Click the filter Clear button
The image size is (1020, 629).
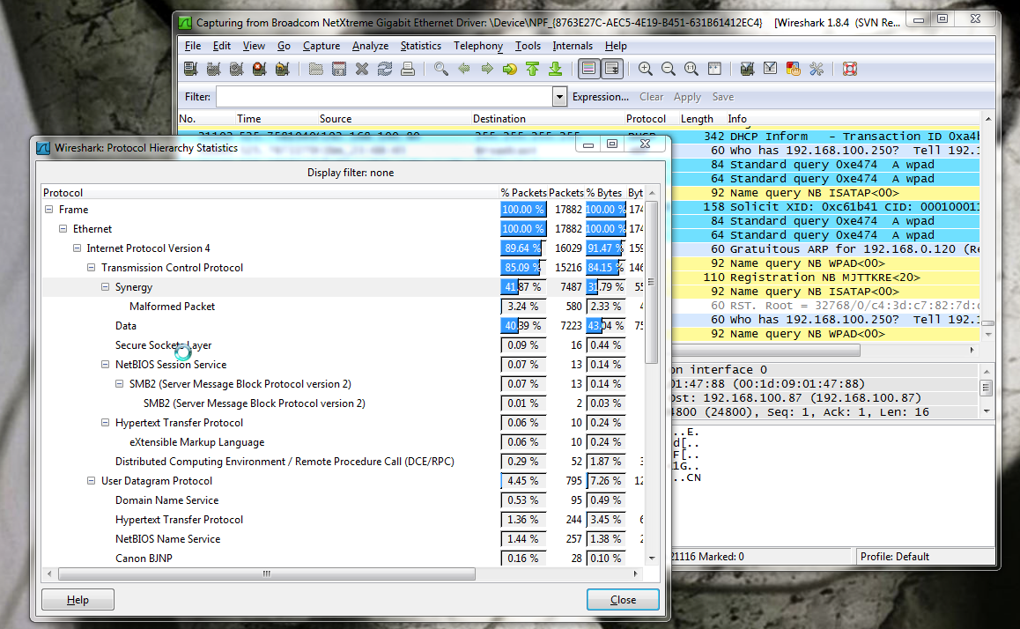tap(651, 97)
